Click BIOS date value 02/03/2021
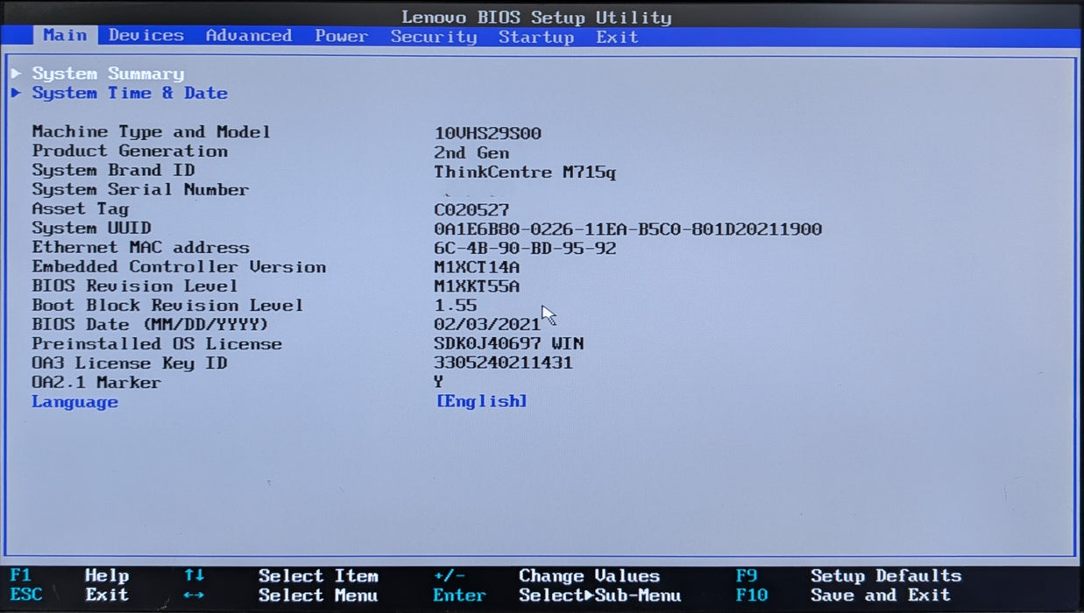This screenshot has height=613, width=1084. [x=488, y=325]
